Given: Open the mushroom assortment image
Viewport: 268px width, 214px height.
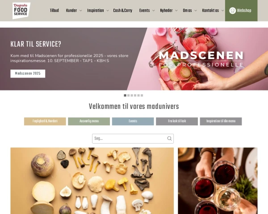Looking at the screenshot, I should [x=92, y=181].
